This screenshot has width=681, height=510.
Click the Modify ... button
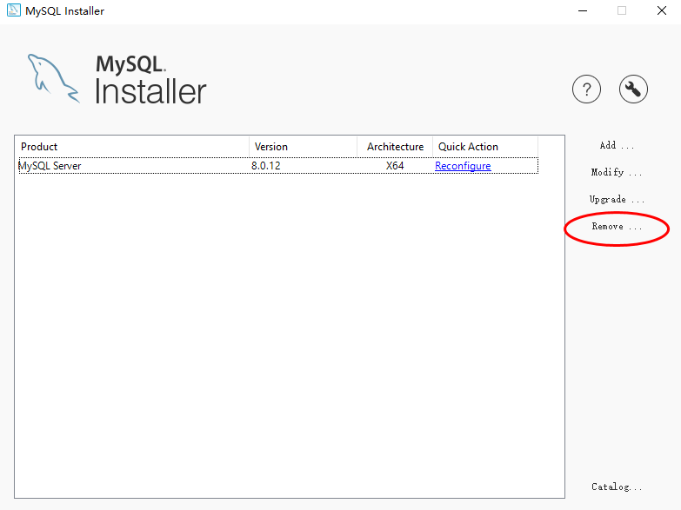tap(617, 172)
